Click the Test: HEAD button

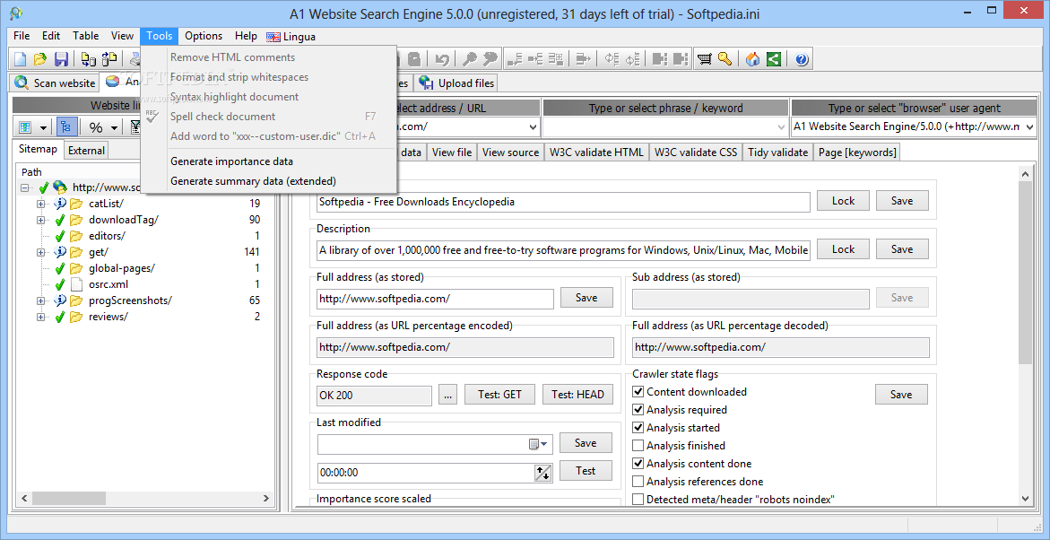577,395
